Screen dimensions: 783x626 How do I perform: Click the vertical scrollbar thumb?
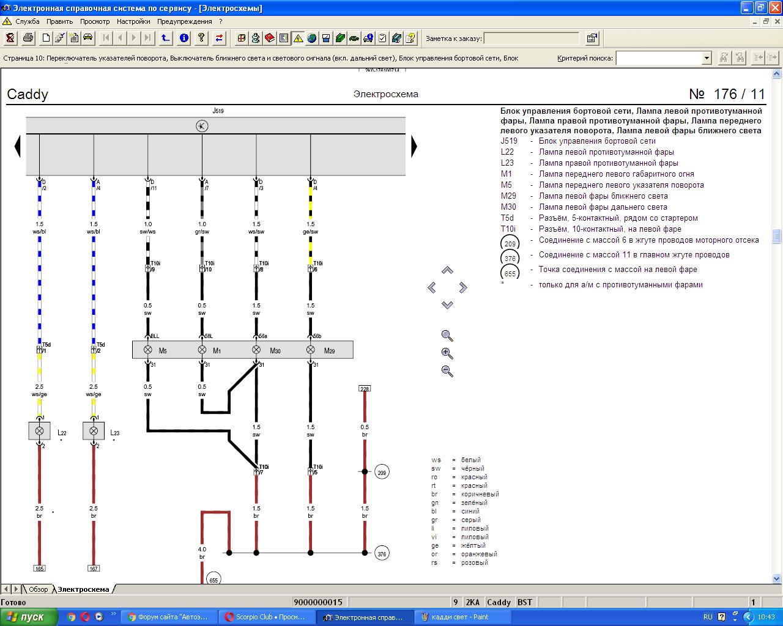(777, 236)
